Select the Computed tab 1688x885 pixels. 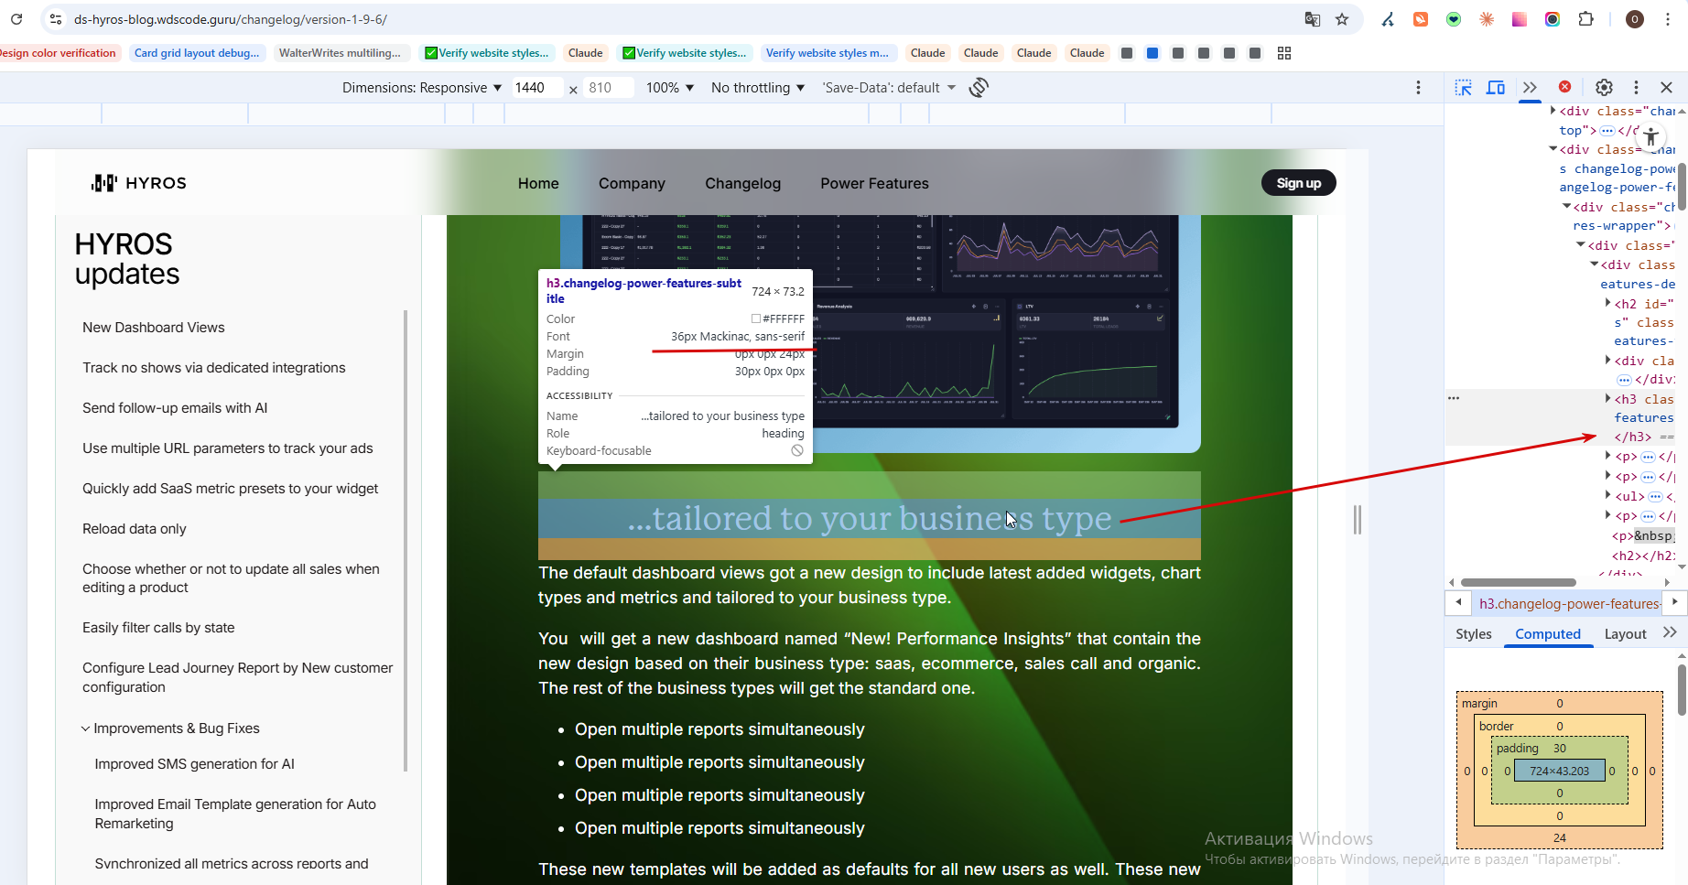coord(1548,633)
